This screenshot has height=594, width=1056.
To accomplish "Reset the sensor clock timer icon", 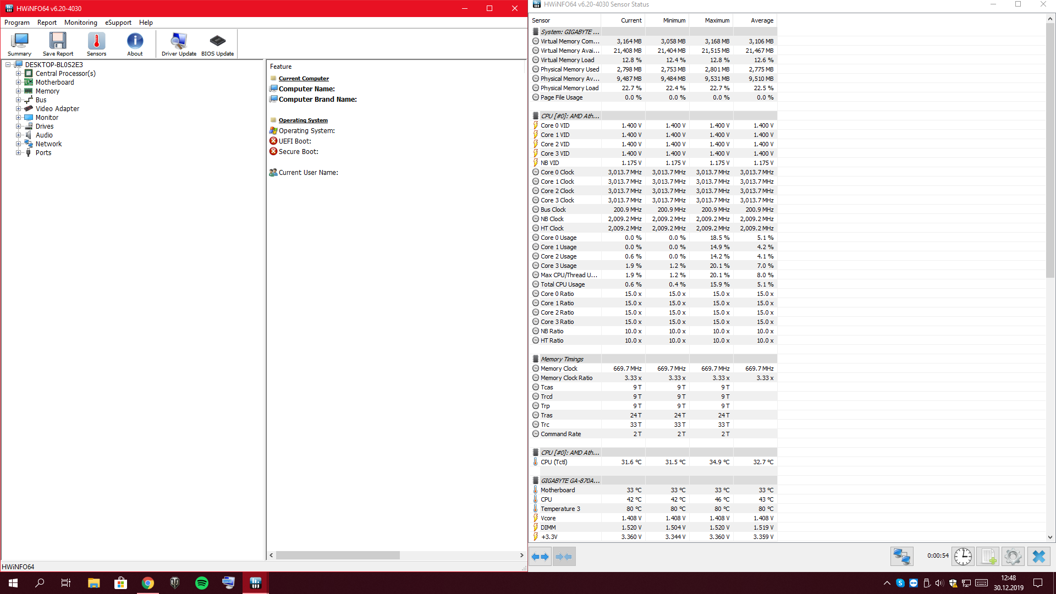I will coord(963,557).
